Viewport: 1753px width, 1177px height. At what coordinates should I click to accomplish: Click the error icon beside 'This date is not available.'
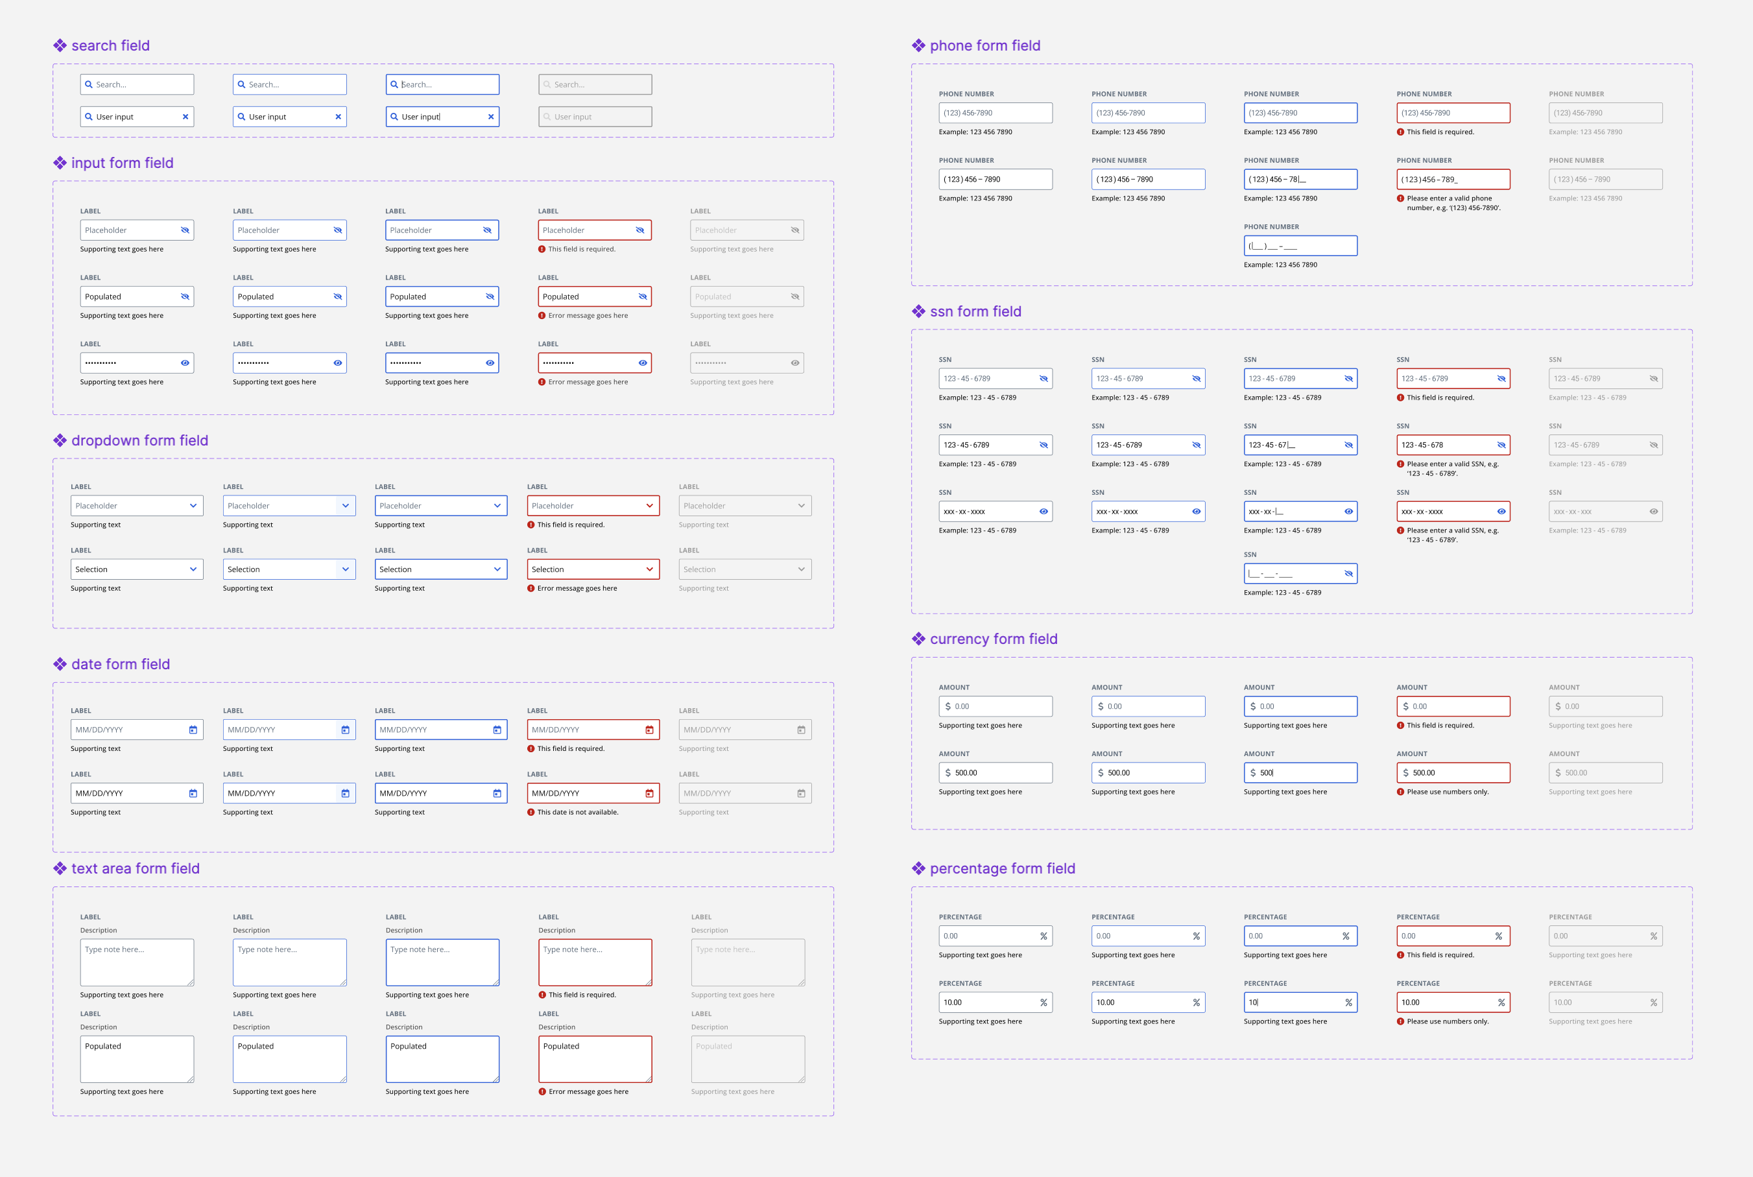tap(531, 812)
